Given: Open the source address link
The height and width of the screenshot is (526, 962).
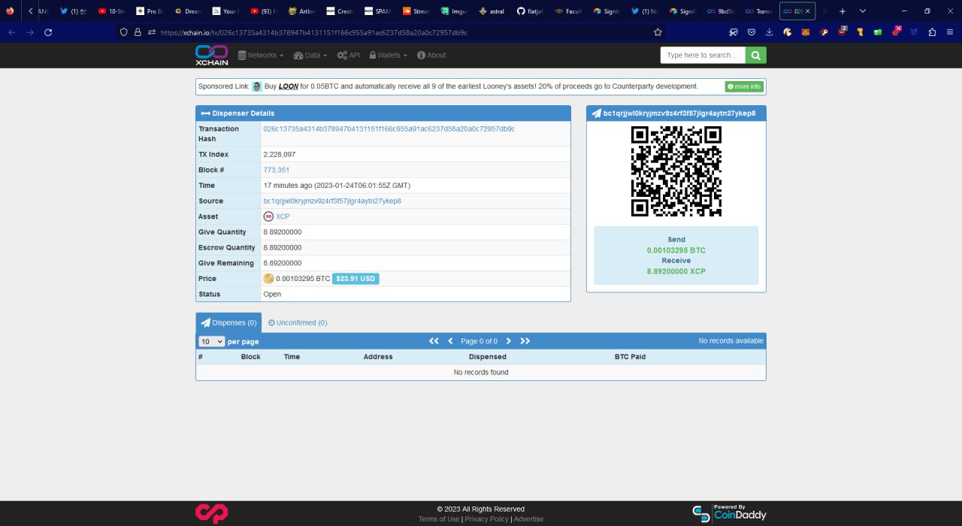Looking at the screenshot, I should coord(332,201).
